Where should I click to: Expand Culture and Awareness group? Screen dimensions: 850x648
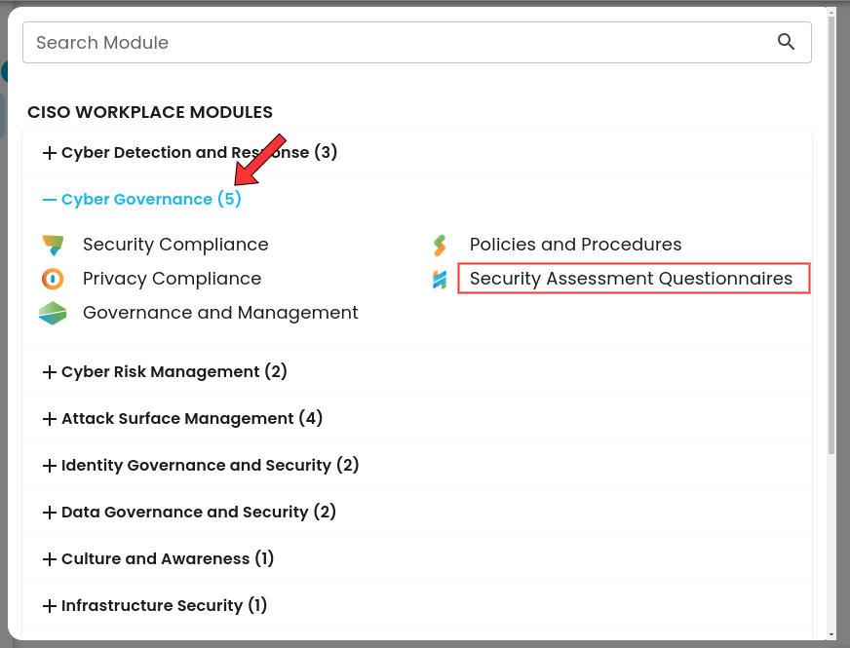[158, 558]
